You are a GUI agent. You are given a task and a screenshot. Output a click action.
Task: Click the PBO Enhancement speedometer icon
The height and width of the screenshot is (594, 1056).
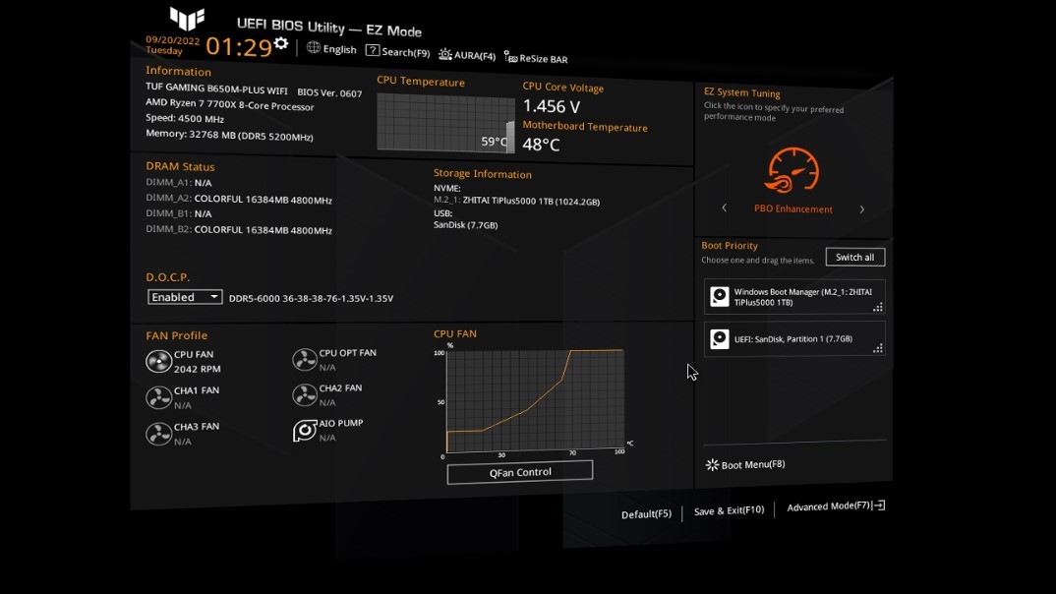[x=792, y=171]
